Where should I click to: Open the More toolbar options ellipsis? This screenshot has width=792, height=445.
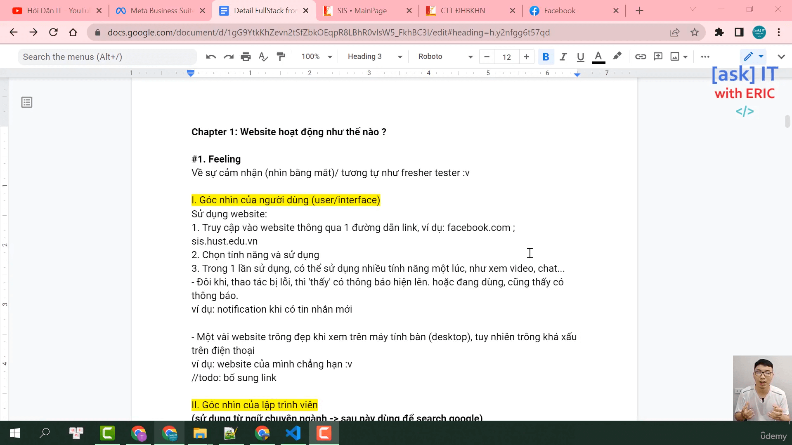705,57
